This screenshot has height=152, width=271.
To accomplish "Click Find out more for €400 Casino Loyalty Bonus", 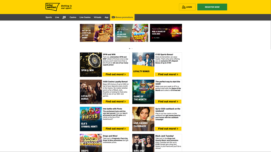I will coord(115,101).
